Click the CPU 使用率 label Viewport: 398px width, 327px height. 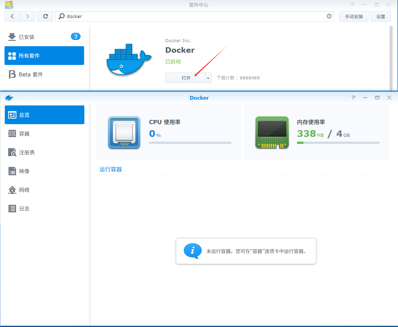pyautogui.click(x=165, y=122)
